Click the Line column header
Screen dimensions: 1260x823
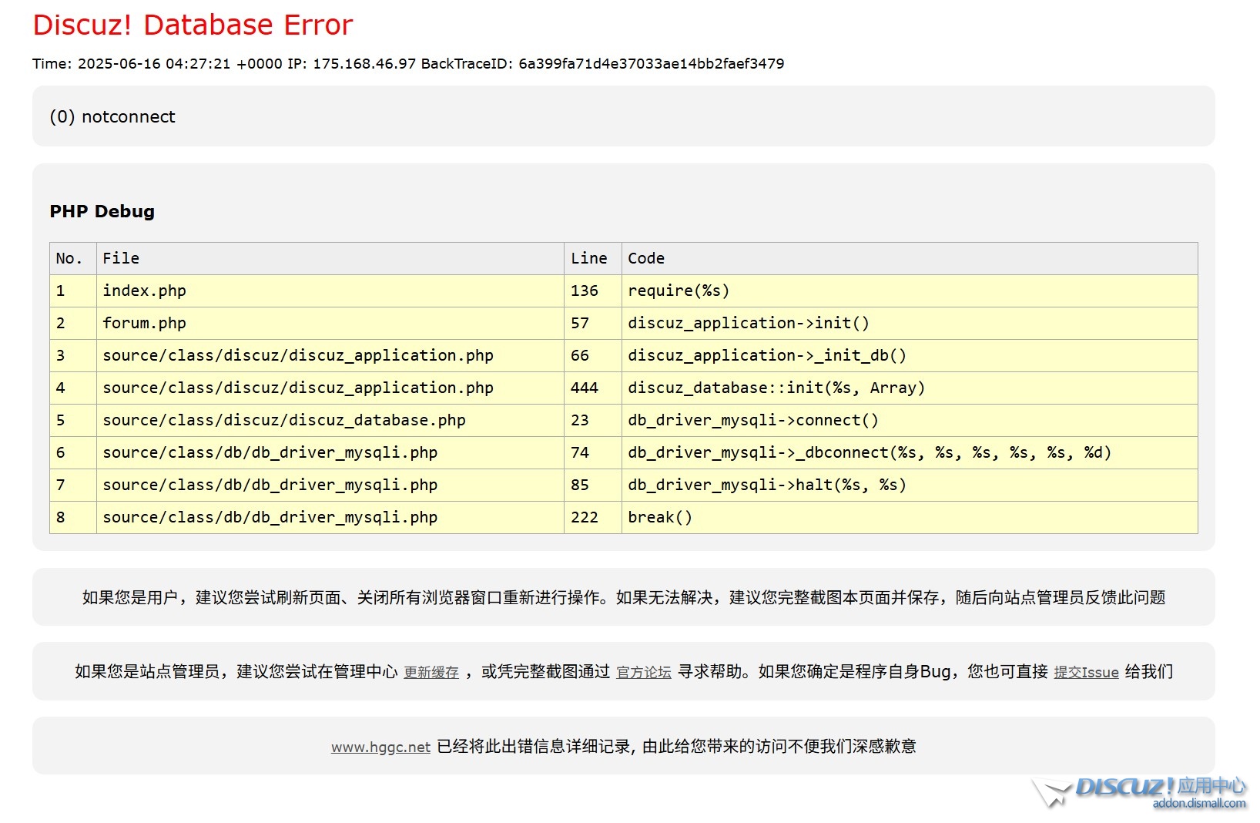pos(588,259)
